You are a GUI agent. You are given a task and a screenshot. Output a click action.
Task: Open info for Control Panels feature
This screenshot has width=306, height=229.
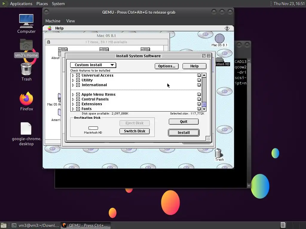tap(199, 99)
